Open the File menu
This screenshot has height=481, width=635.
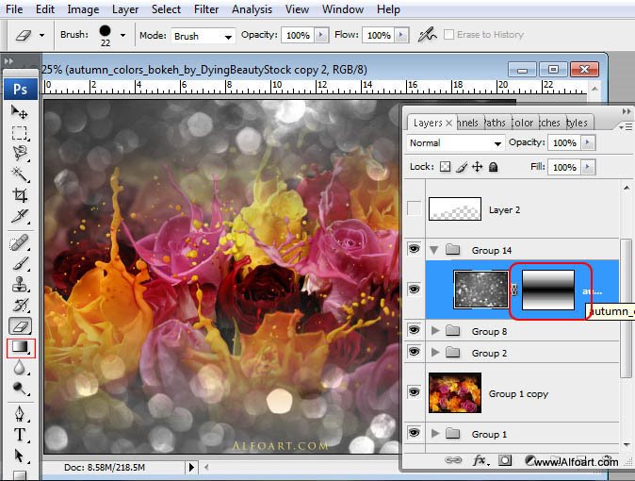point(14,8)
